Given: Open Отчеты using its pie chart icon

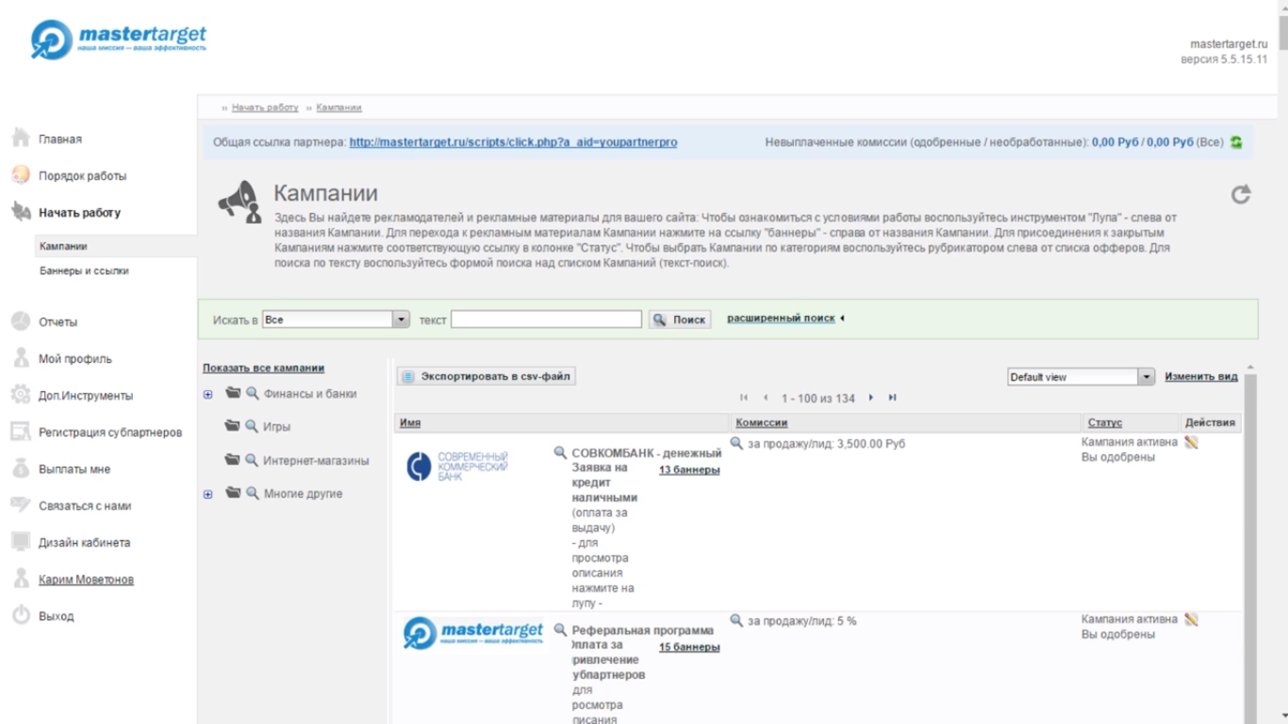Looking at the screenshot, I should 21,321.
